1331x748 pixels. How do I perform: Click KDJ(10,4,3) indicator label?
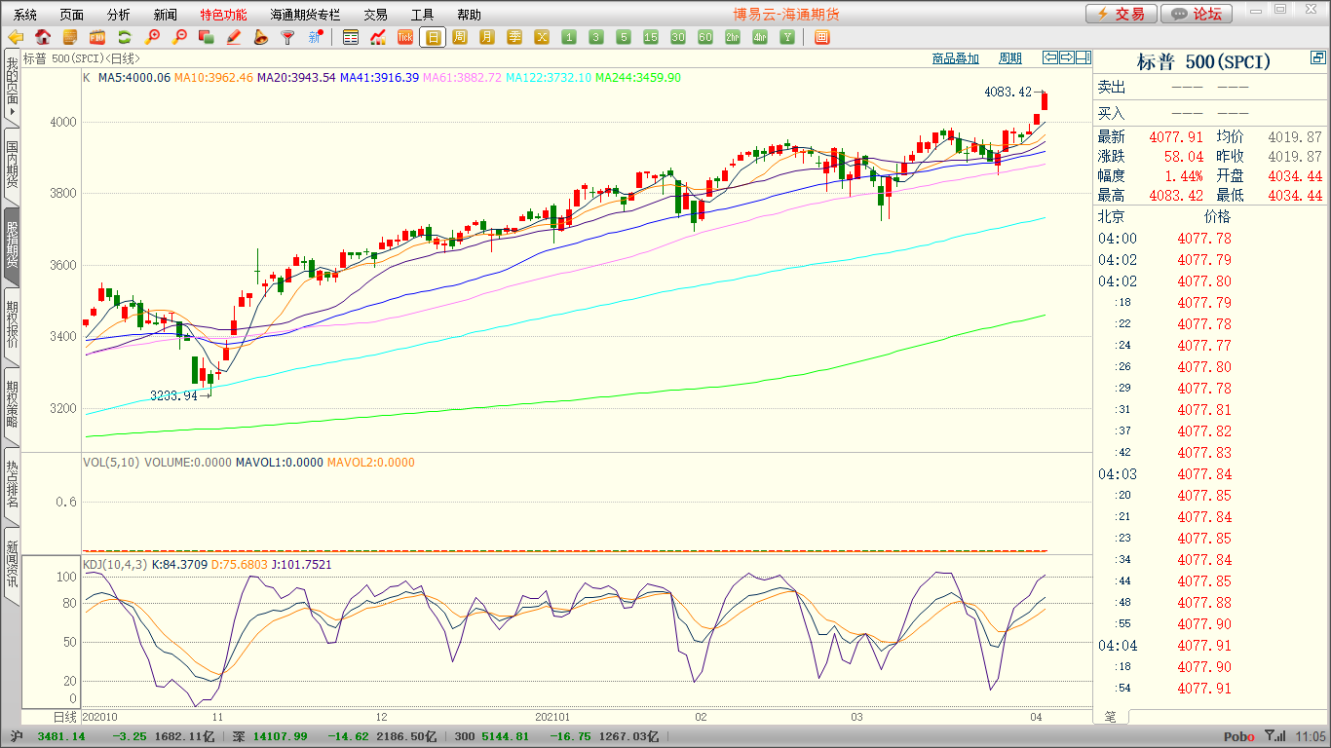pos(114,564)
